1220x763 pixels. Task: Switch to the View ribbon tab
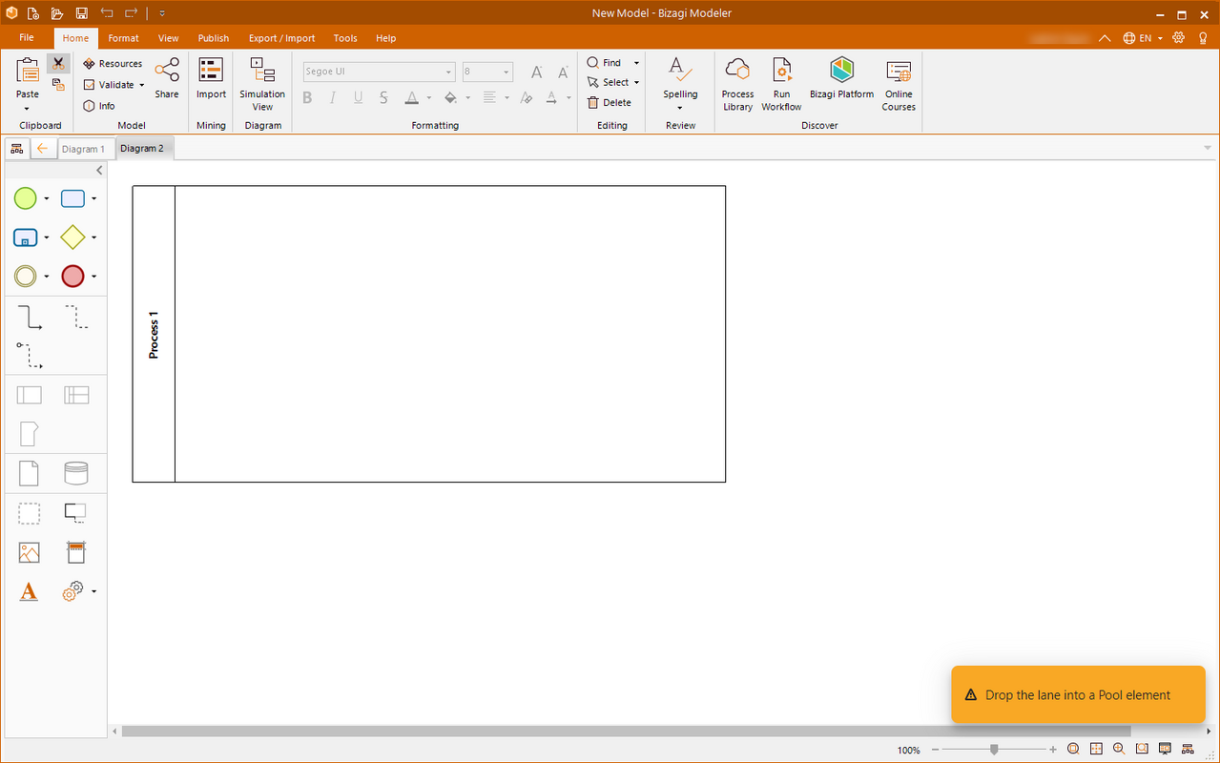click(169, 38)
